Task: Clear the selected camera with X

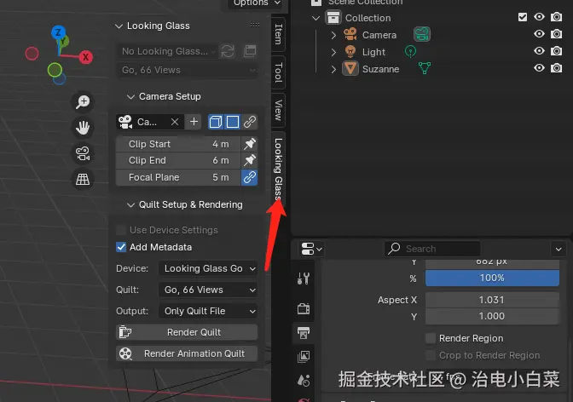Action: point(175,122)
